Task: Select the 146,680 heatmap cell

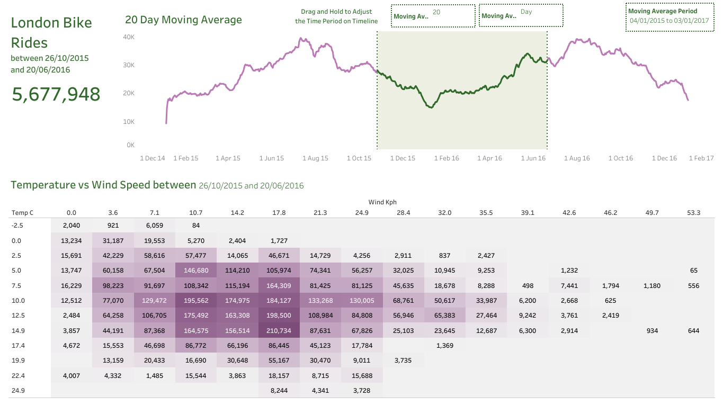Action: tap(196, 270)
